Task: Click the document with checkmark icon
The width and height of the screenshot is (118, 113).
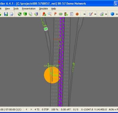Action: [x=12, y=14]
